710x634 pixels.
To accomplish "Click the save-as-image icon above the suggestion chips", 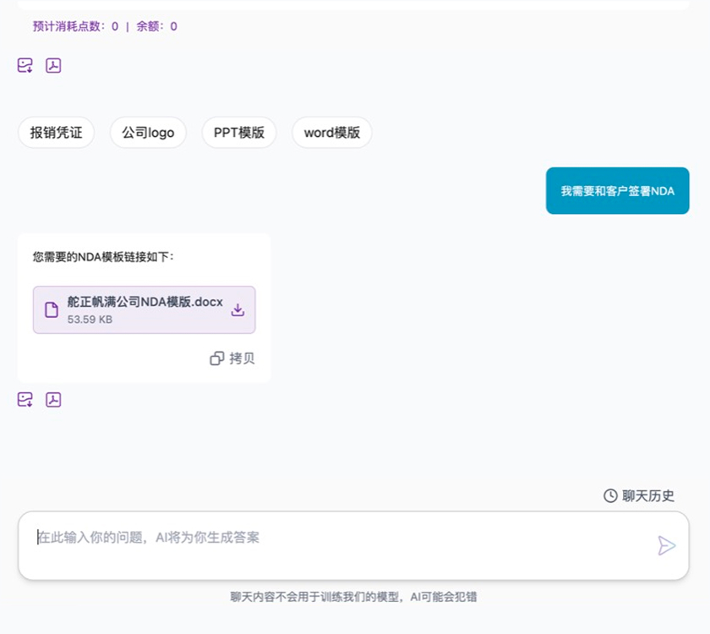I will pos(25,66).
